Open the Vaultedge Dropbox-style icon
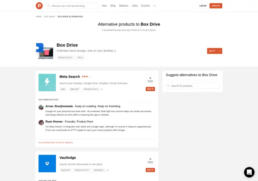The height and width of the screenshot is (181, 258). 47,163
